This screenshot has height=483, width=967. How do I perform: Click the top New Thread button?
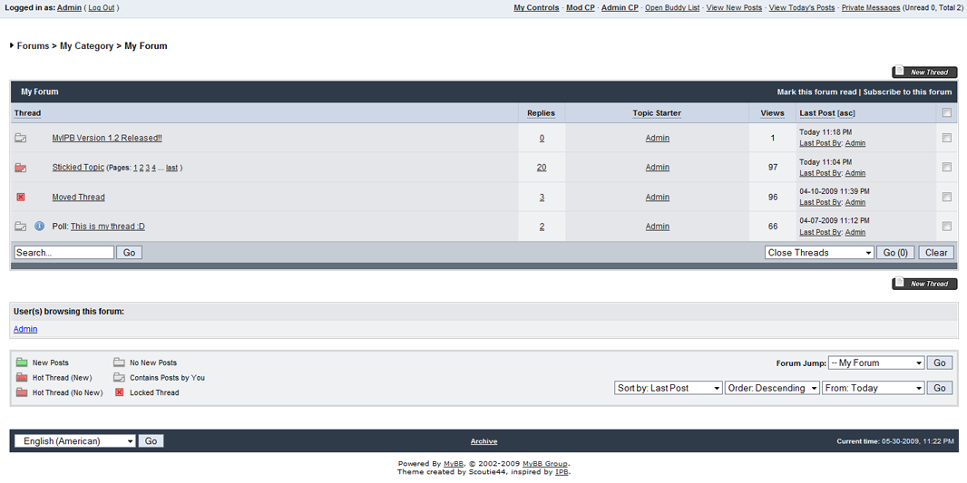click(x=924, y=72)
